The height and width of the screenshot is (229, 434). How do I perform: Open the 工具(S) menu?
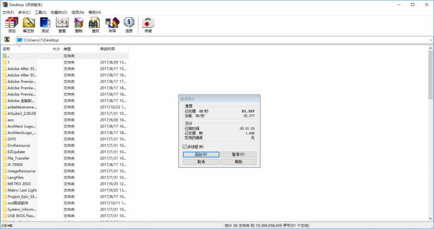coord(40,12)
